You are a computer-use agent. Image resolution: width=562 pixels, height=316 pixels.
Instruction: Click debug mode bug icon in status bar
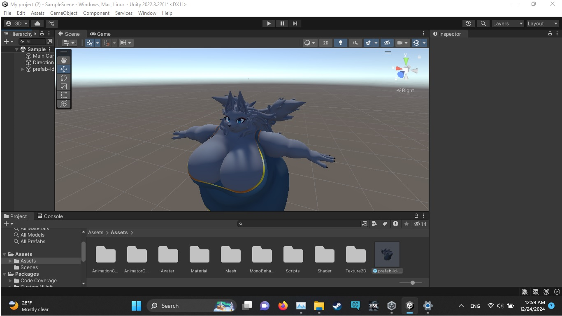pos(525,292)
